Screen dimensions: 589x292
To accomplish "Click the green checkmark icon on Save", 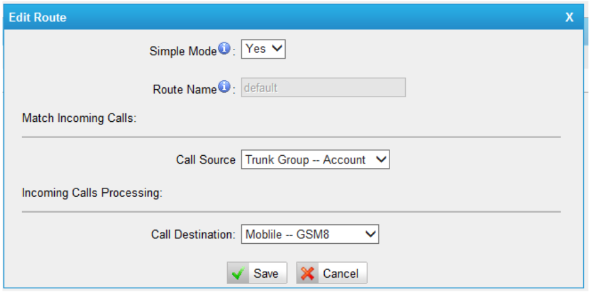I will point(239,274).
